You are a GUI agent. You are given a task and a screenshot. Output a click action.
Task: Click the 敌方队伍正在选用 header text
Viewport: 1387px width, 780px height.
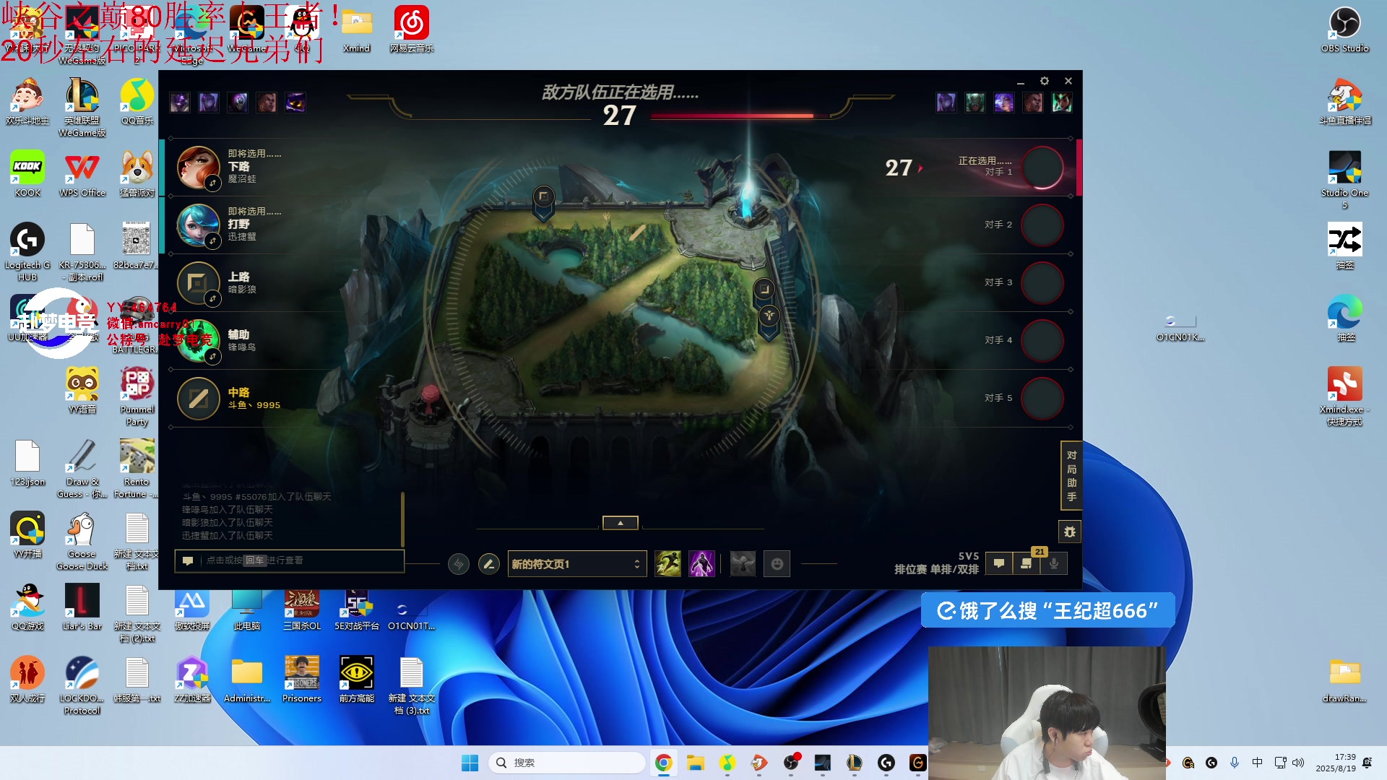point(620,92)
